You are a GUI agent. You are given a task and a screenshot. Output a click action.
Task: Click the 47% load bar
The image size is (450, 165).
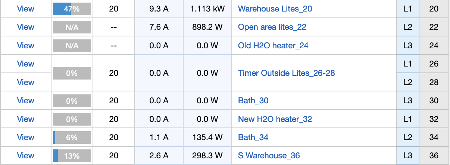[72, 9]
